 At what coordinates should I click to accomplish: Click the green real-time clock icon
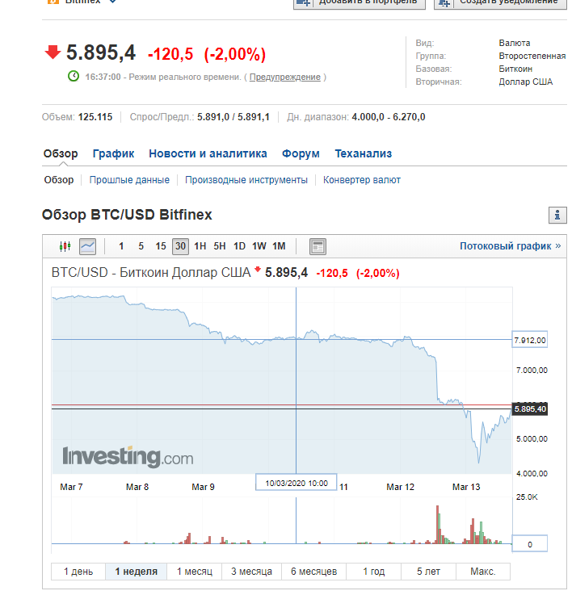click(74, 77)
